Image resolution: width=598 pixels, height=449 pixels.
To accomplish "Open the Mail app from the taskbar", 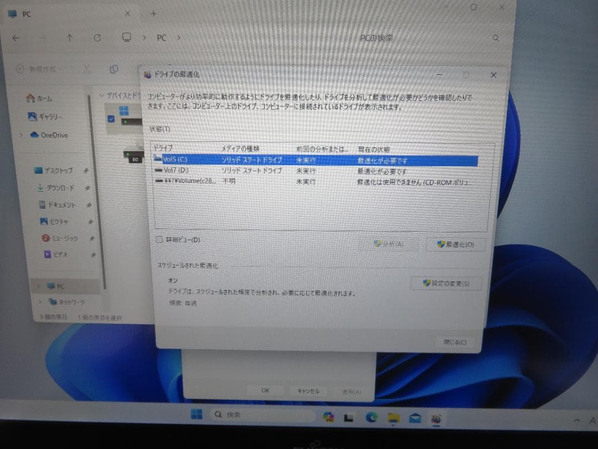I will click(x=414, y=417).
